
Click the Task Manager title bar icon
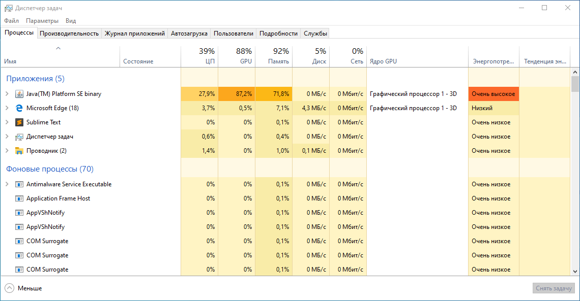point(8,8)
